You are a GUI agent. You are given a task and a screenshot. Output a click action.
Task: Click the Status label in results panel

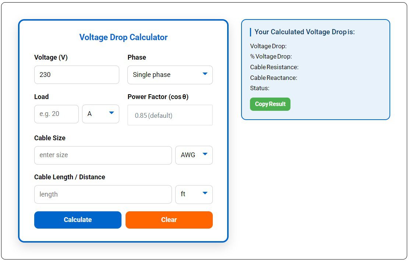259,88
